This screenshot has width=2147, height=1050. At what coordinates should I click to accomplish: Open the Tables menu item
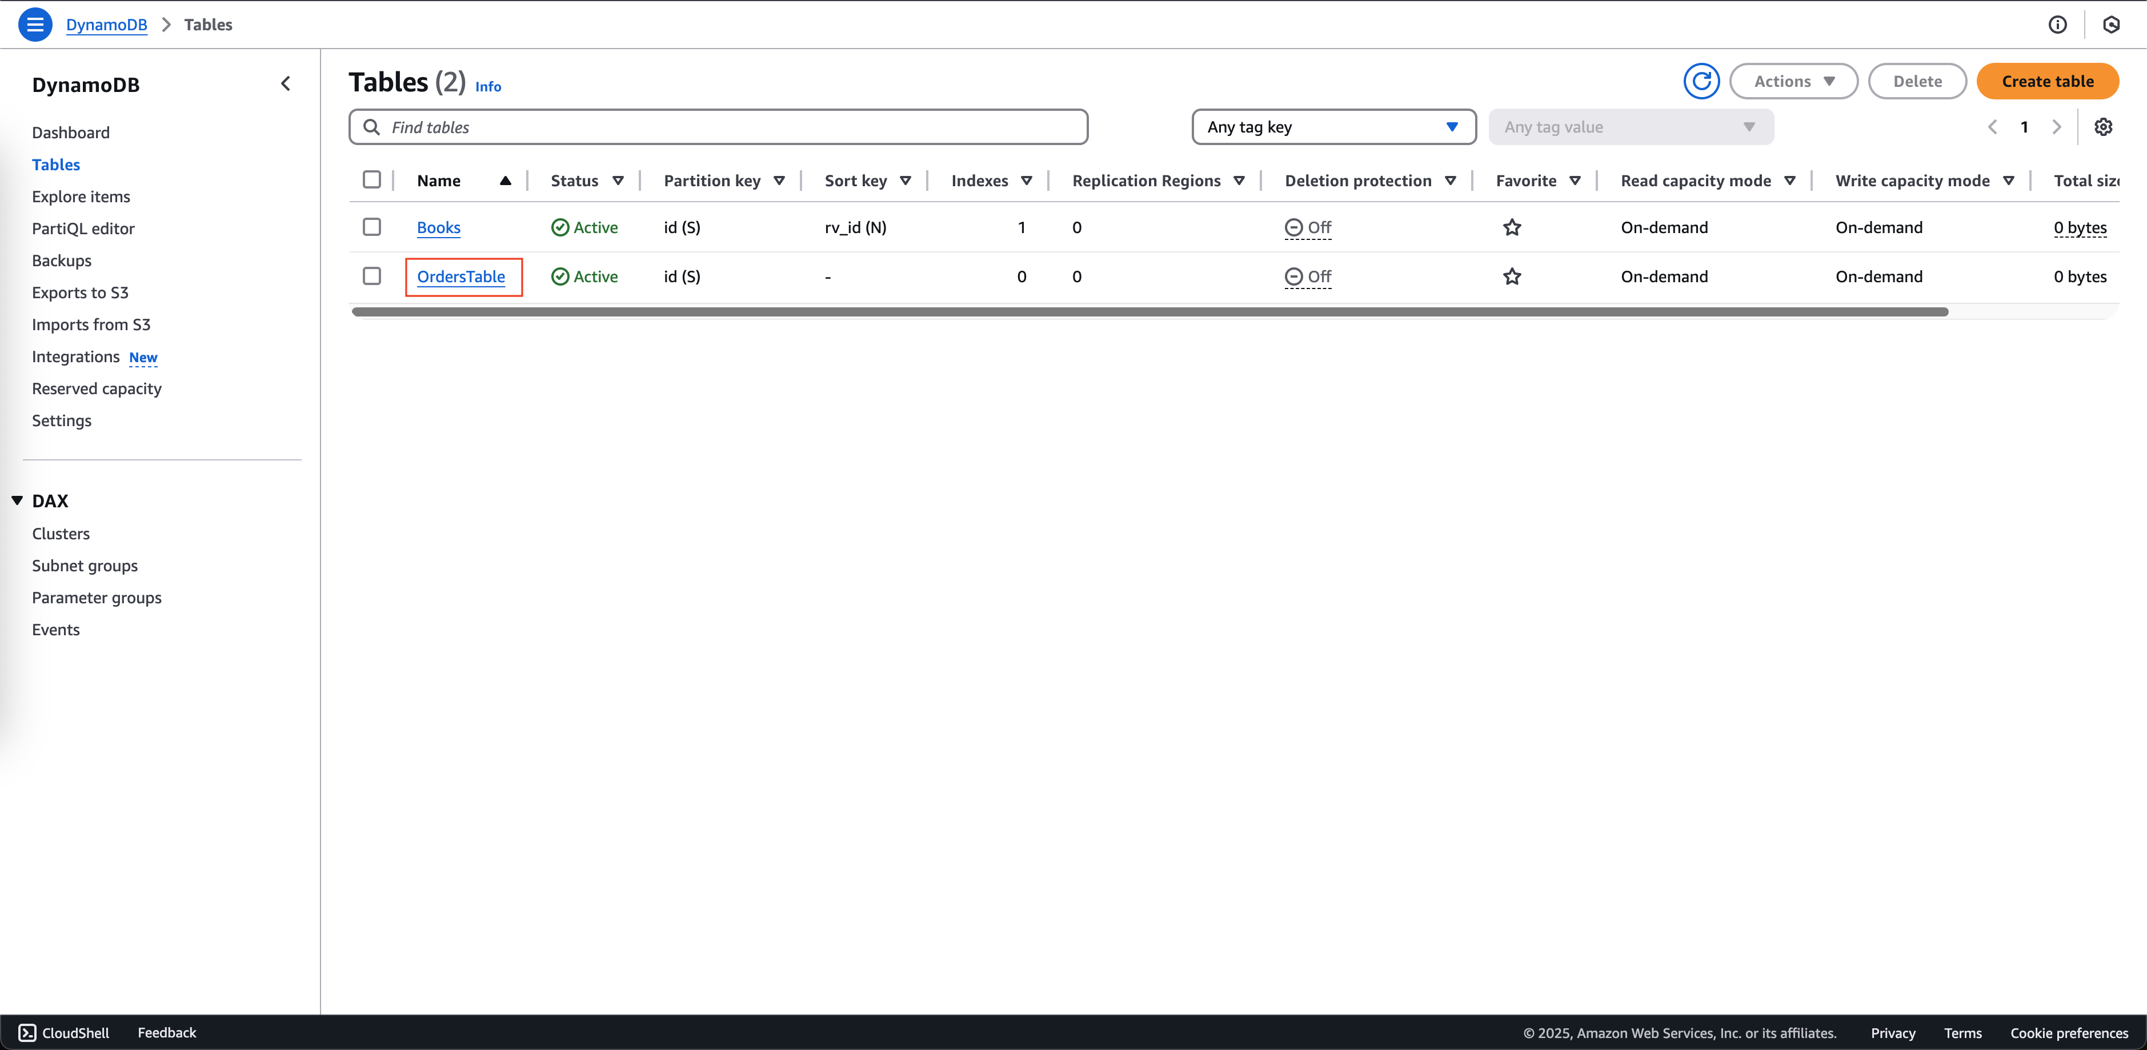click(56, 163)
